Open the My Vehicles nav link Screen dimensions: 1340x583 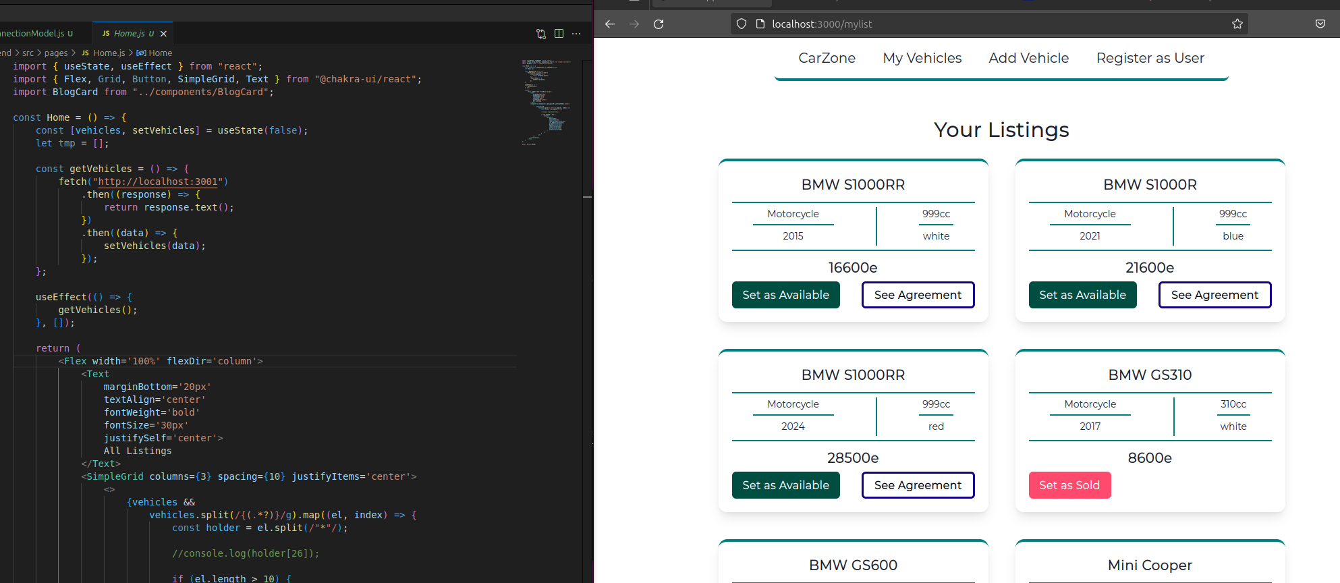click(x=922, y=58)
